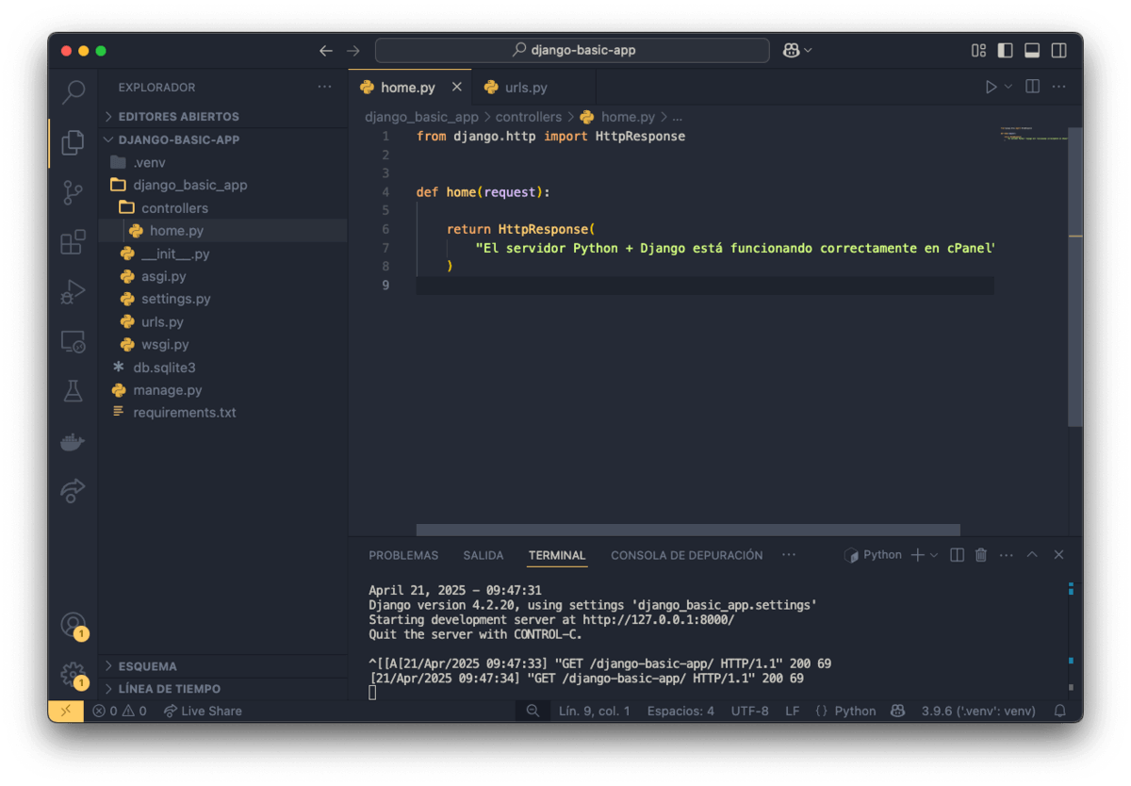Open the Testing flask icon
Screen dimensions: 1131x786
[73, 391]
